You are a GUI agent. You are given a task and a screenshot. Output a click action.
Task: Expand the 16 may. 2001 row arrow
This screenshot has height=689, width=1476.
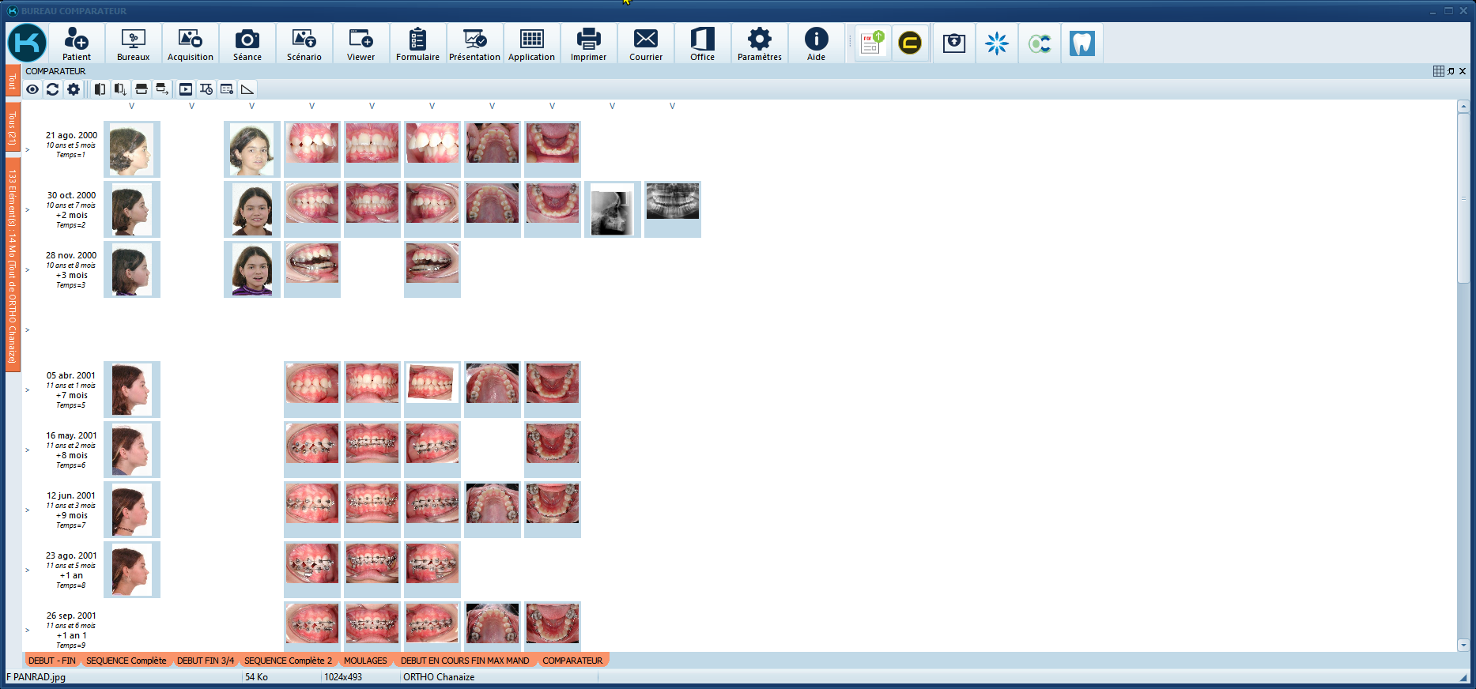click(28, 450)
